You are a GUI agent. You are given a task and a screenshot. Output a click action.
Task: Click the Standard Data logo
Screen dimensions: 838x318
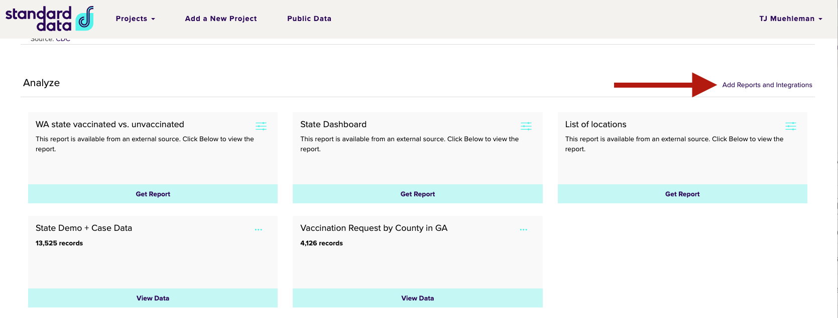(x=49, y=19)
